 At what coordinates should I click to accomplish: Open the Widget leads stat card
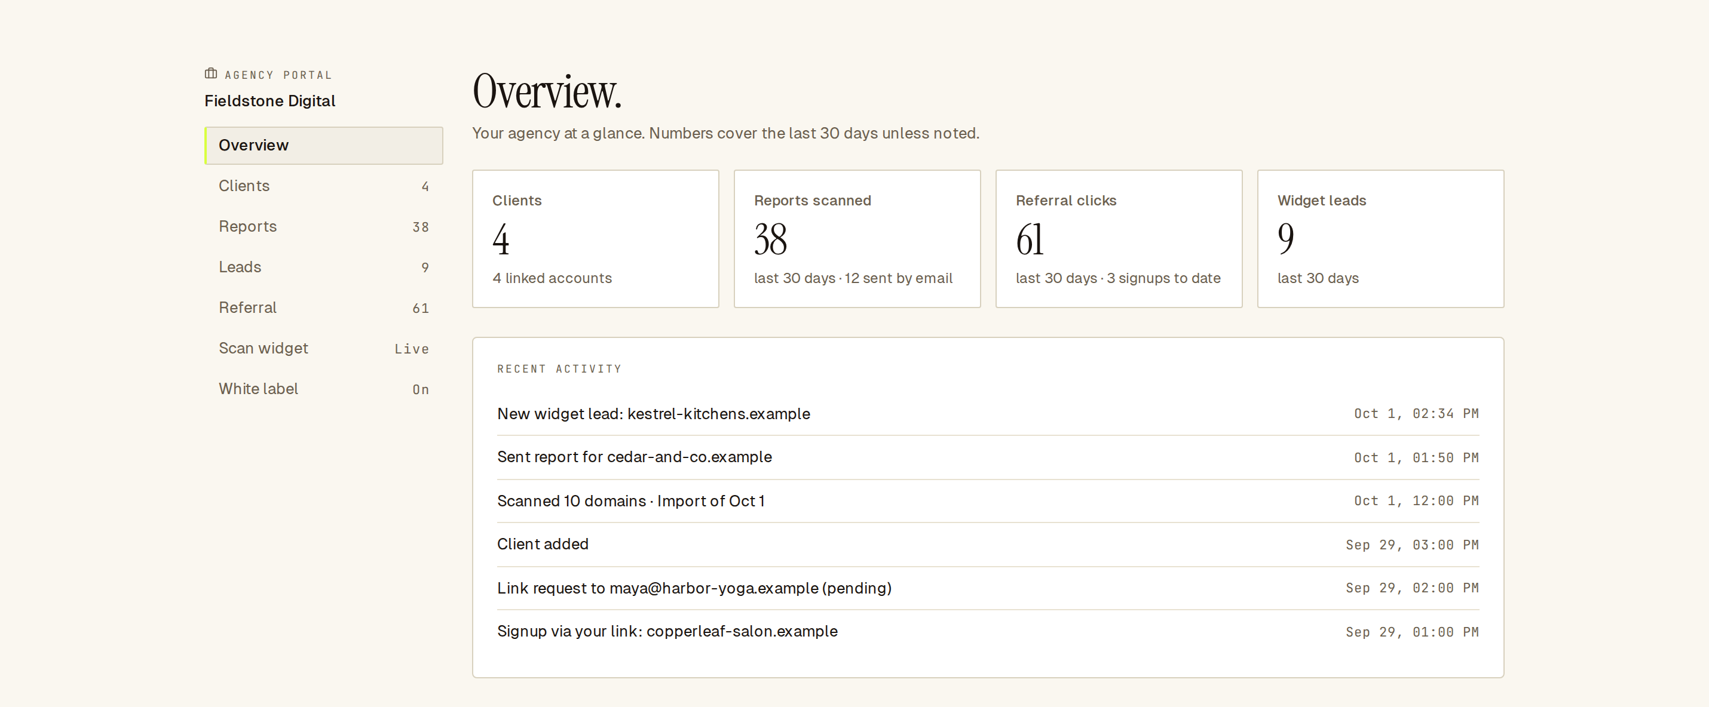pyautogui.click(x=1380, y=239)
